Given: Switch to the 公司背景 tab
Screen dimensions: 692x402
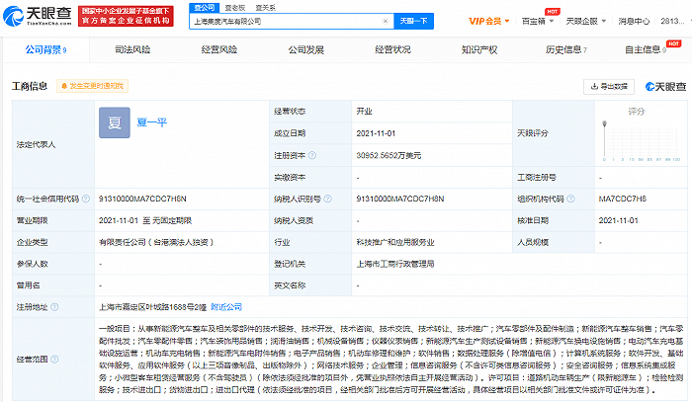Looking at the screenshot, I should (45, 49).
